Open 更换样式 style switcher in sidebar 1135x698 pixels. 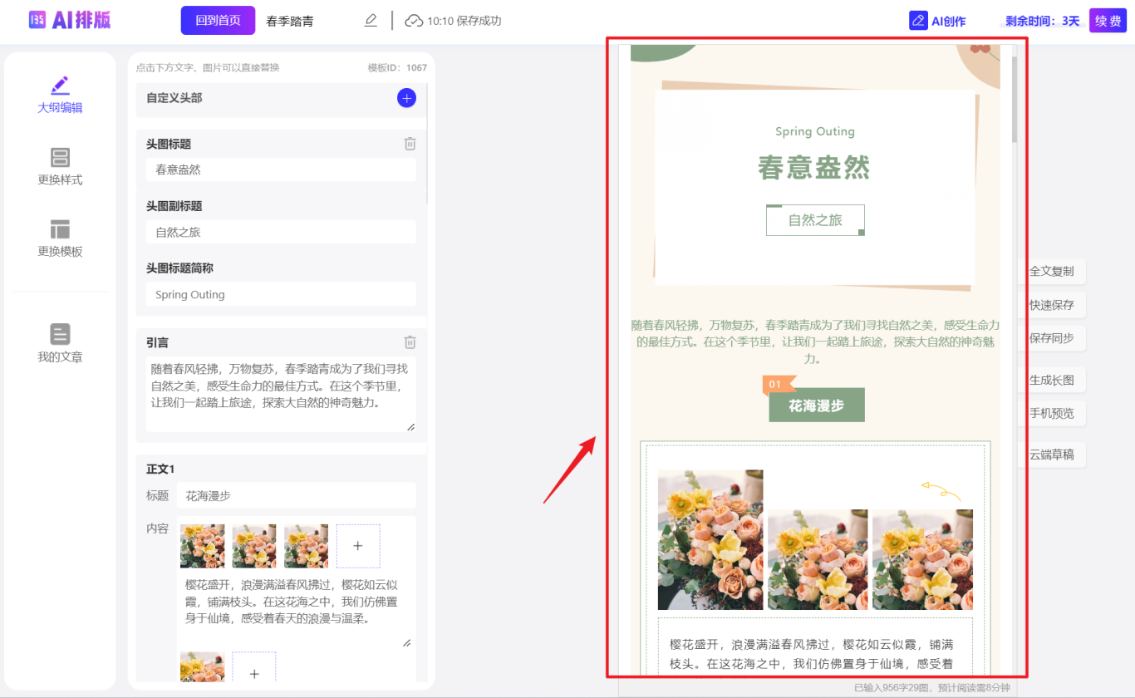click(x=60, y=166)
